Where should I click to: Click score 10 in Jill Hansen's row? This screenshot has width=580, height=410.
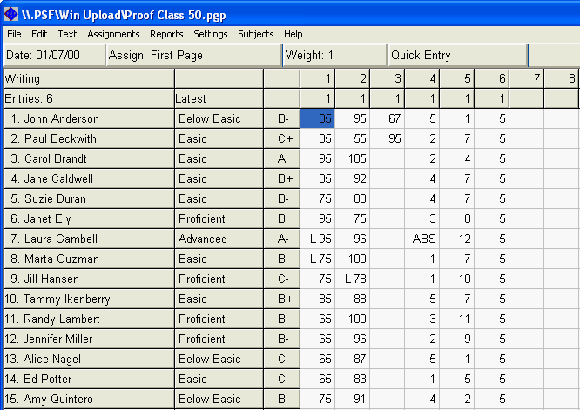[x=457, y=279]
